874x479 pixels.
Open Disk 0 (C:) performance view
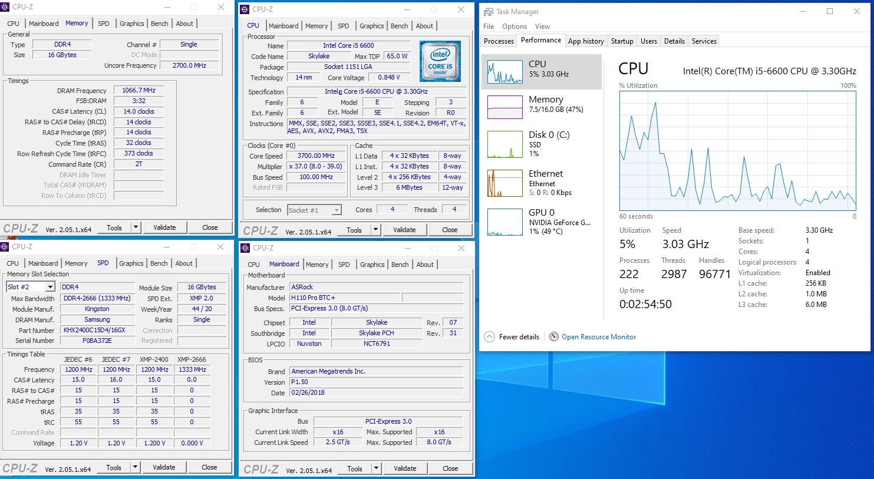[x=505, y=144]
